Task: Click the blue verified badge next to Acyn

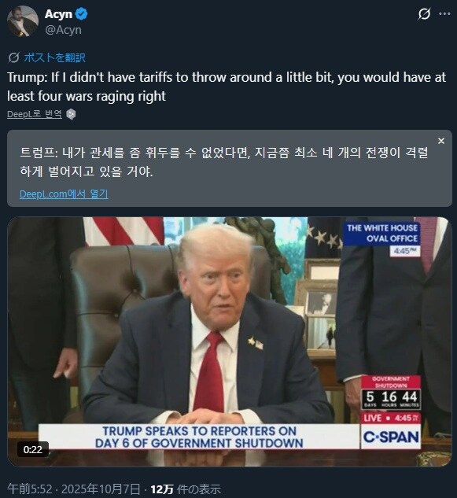Action: tap(82, 14)
